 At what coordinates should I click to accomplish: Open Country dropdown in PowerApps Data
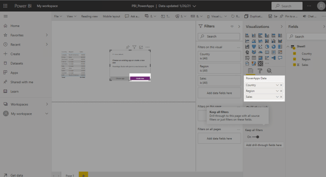point(277,85)
